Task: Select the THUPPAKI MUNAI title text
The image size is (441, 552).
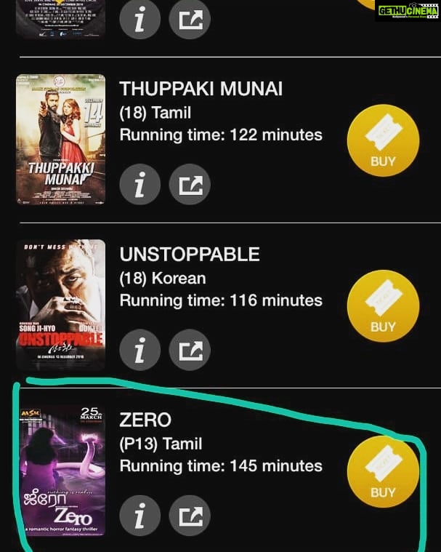Action: 201,88
